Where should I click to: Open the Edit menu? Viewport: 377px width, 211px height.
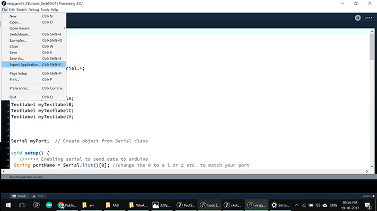(x=12, y=10)
